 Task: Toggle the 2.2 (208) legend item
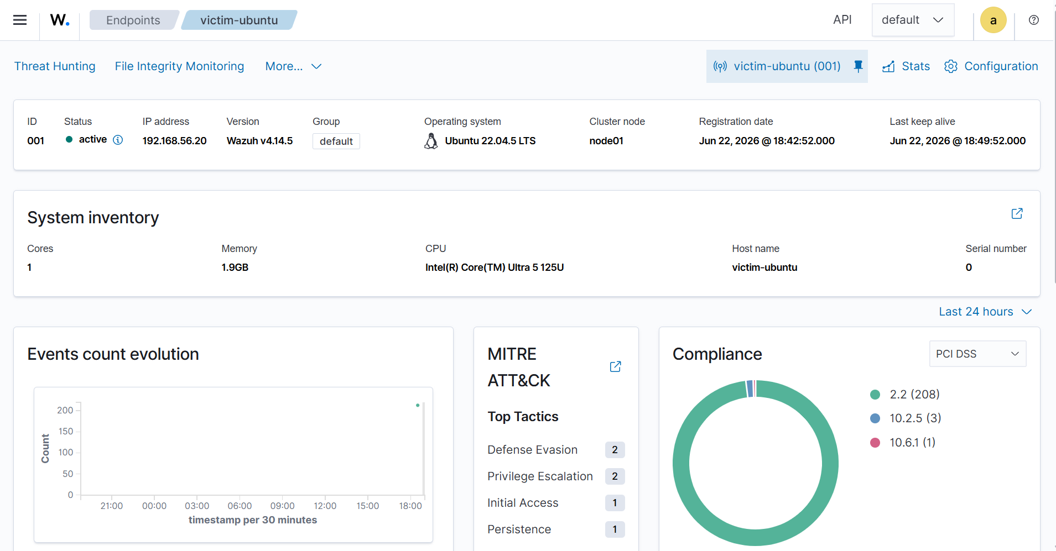tap(905, 395)
